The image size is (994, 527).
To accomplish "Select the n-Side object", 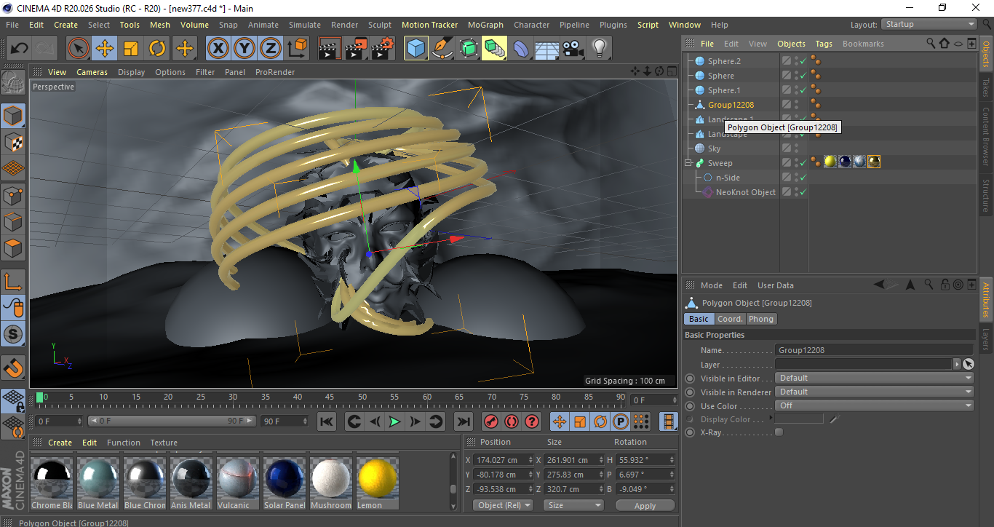I will pyautogui.click(x=728, y=178).
